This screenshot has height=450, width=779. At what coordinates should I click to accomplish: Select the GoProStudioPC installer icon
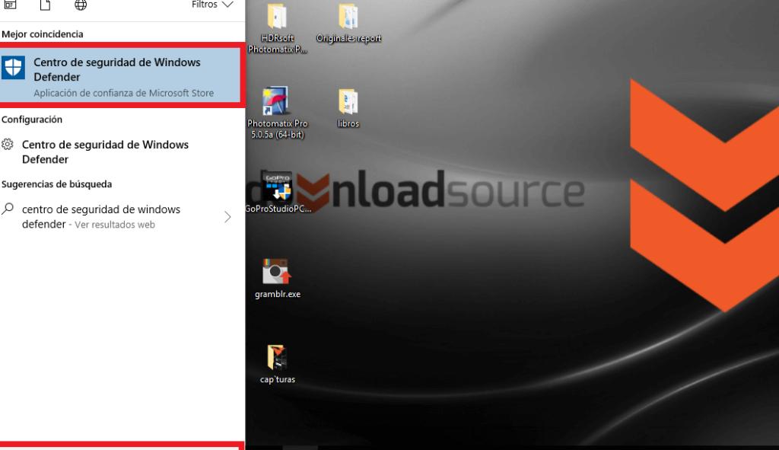[x=278, y=193]
